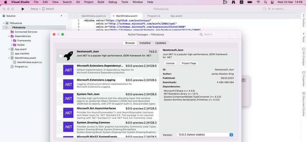
Task: Select the Debug configuration in toolbar
Action: tap(34, 9)
